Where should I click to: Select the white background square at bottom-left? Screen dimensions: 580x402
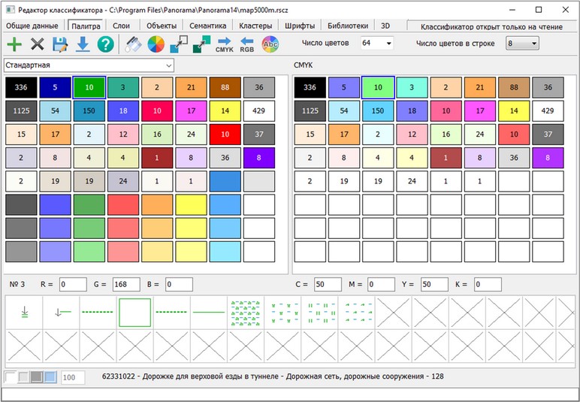pos(10,376)
